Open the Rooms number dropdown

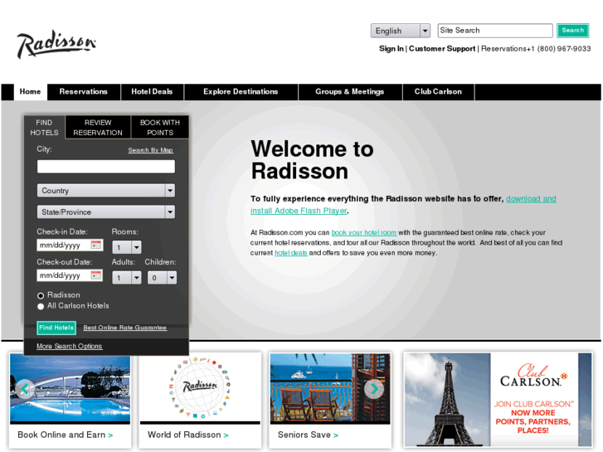127,247
